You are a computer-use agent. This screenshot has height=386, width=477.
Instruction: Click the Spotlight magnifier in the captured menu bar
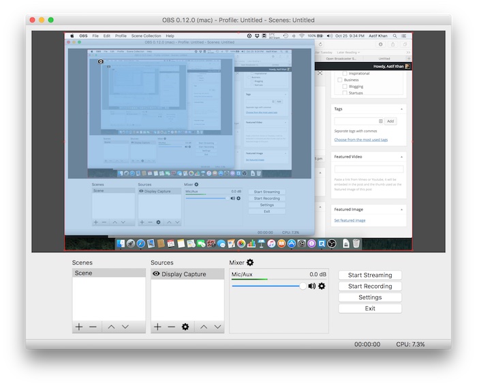tap(395, 36)
